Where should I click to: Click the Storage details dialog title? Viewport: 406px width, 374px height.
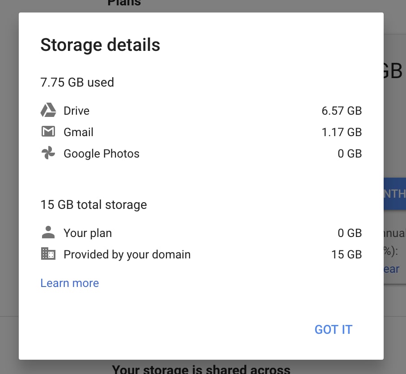[x=100, y=45]
